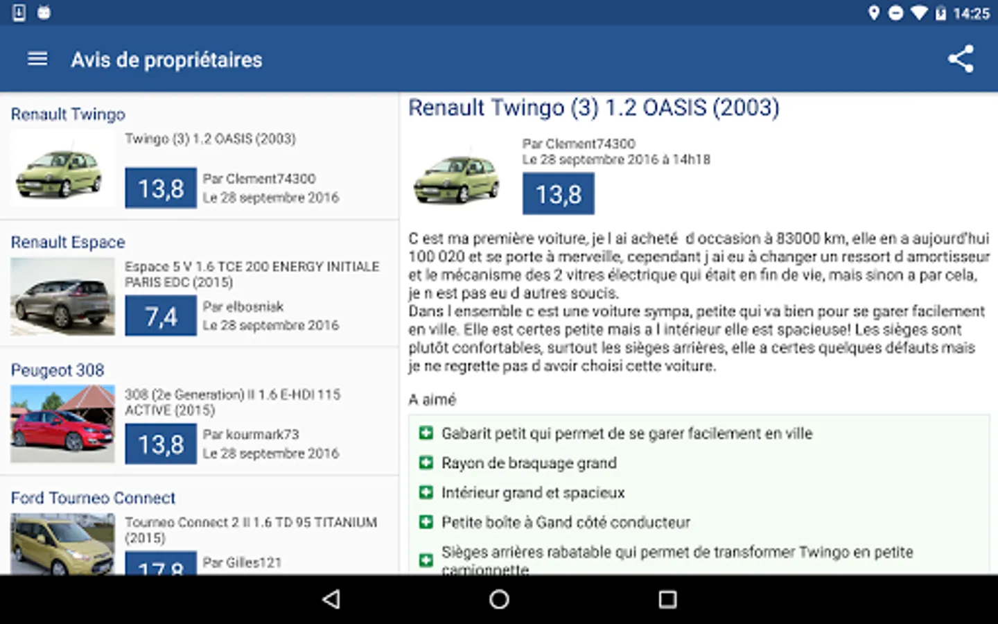Tap the Android back button
The image size is (998, 624).
pos(331,599)
